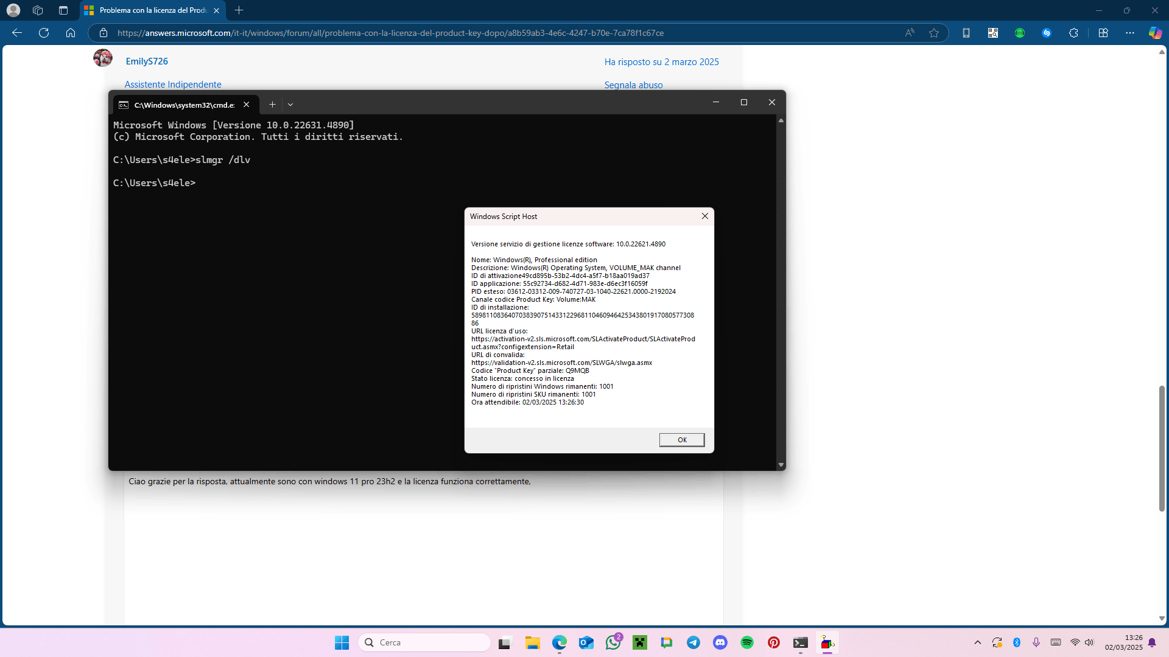This screenshot has height=657, width=1169.
Task: Click the QR code extension icon
Action: [993, 33]
